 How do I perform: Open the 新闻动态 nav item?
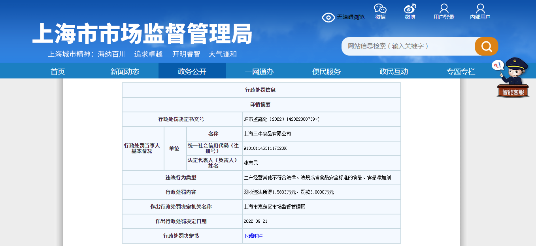click(x=125, y=71)
